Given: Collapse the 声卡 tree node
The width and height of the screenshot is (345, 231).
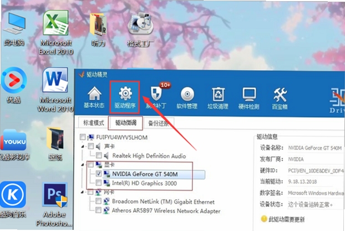Looking at the screenshot, I should (x=83, y=146).
